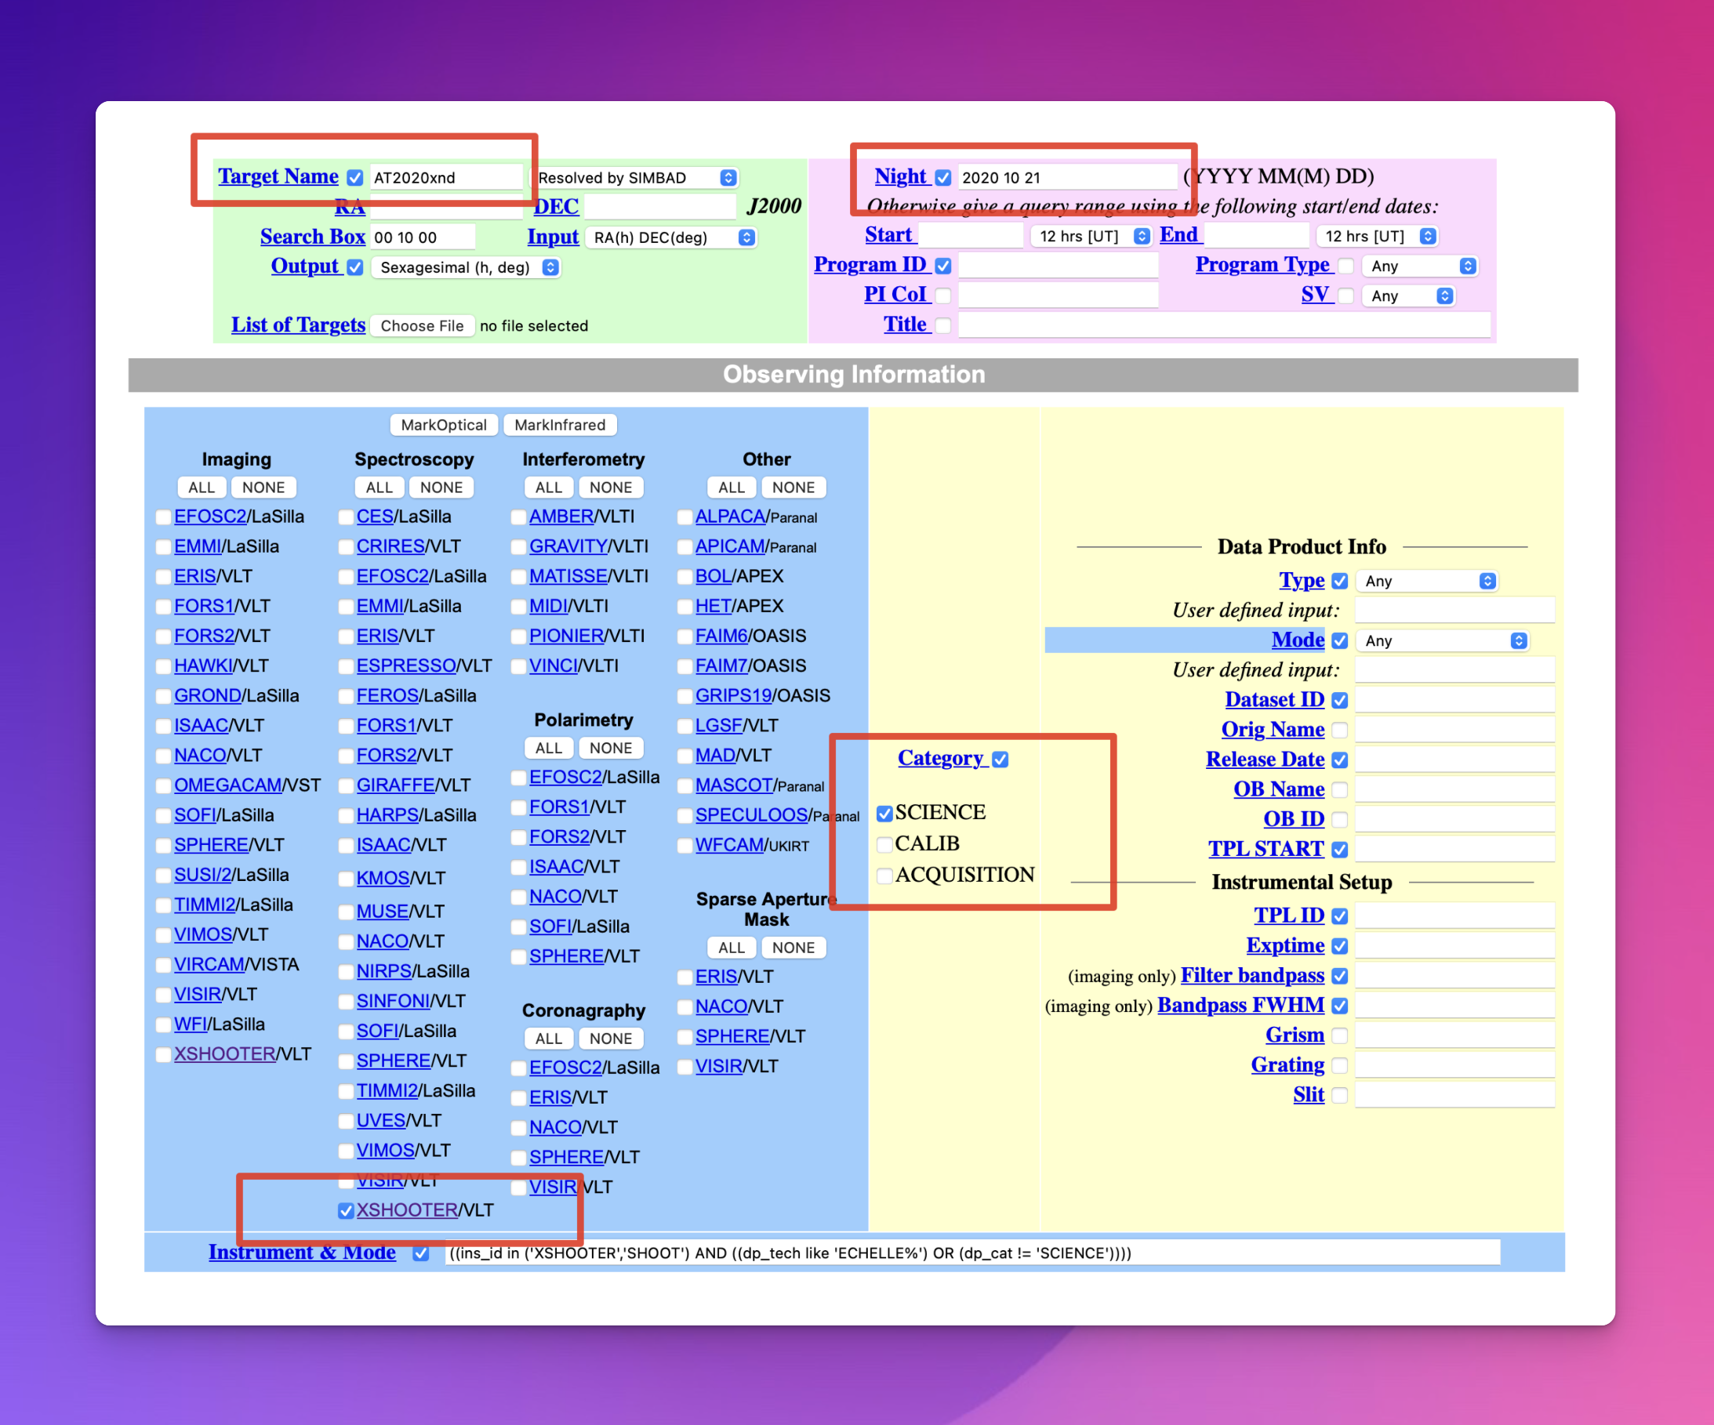Image resolution: width=1714 pixels, height=1425 pixels.
Task: Toggle the Target Name checkbox
Action: click(x=355, y=177)
